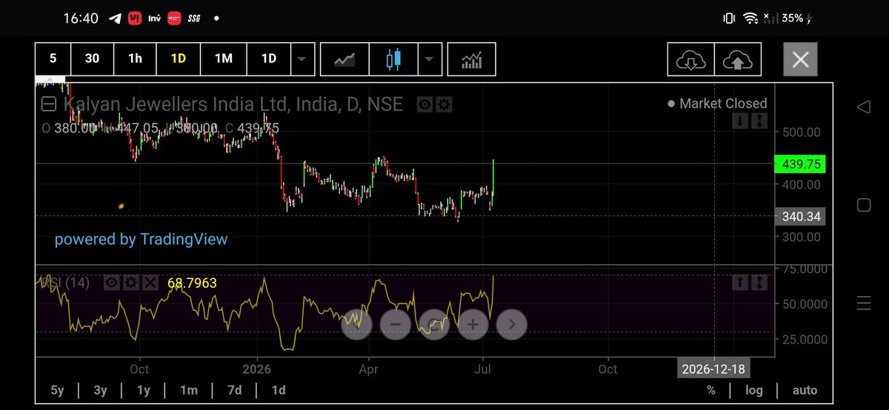Screen dimensions: 889x410
Task: Tap the vibrate mode status icon
Action: click(729, 18)
